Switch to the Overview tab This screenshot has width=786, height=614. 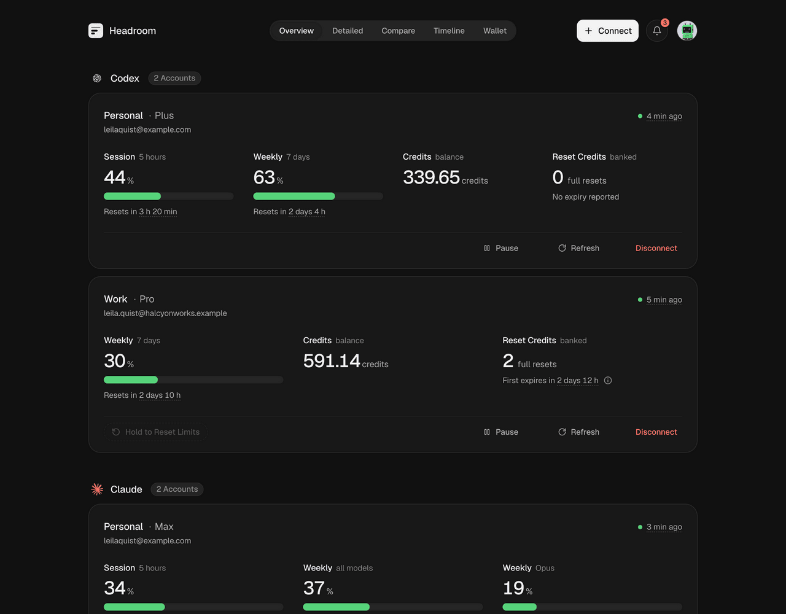pos(297,31)
